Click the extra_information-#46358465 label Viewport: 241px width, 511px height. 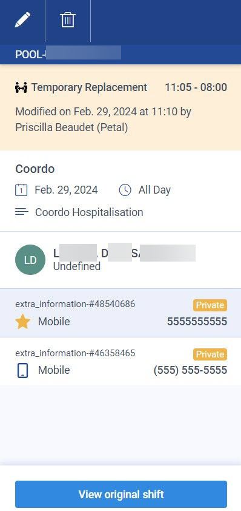[x=75, y=353]
